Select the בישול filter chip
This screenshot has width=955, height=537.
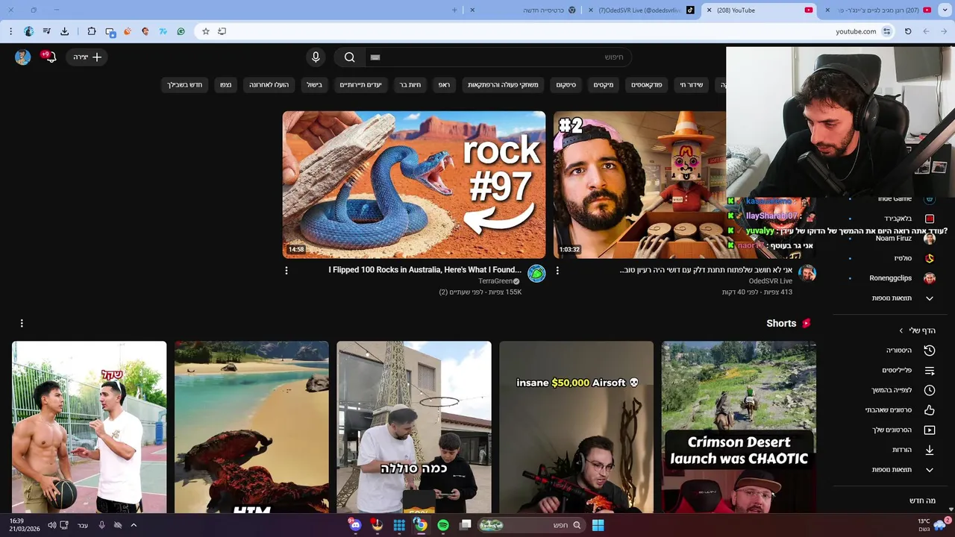314,85
